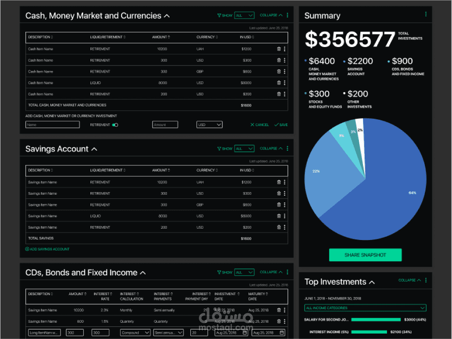The image size is (452, 339).
Task: Delete the Cash row with GBP currency
Action: coord(279,71)
